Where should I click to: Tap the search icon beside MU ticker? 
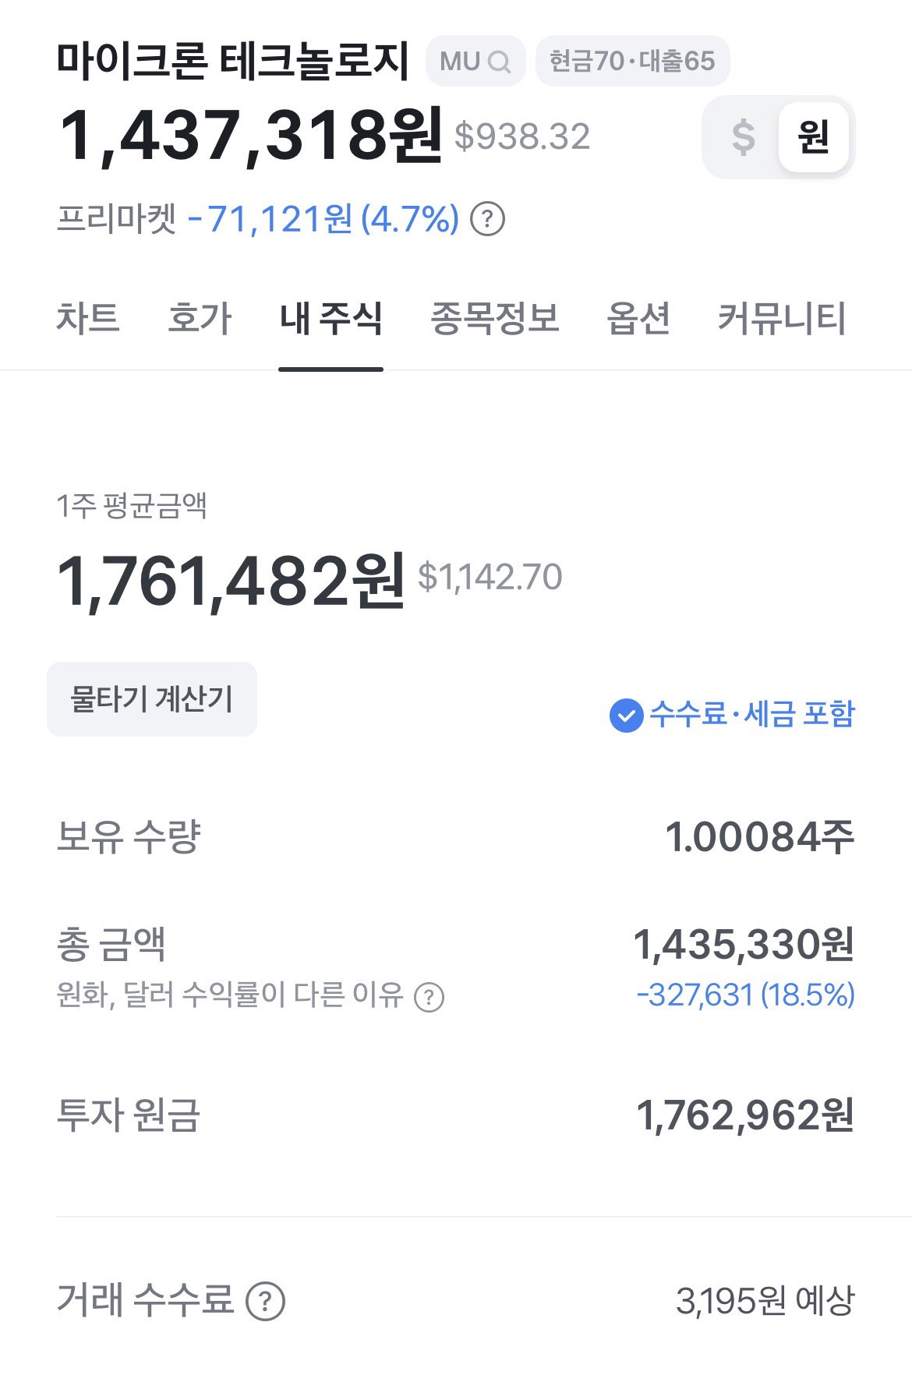pos(499,62)
